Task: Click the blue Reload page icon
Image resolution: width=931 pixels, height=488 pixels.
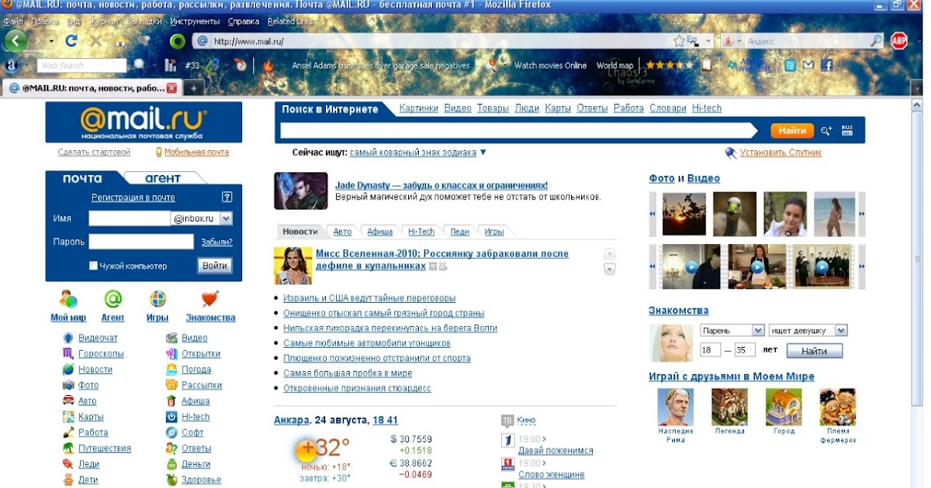Action: pyautogui.click(x=71, y=40)
